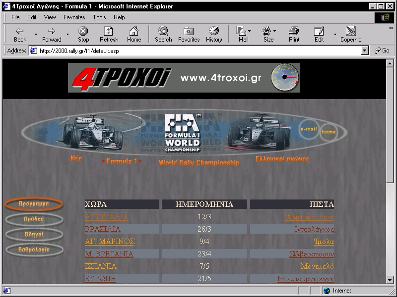Open the Μ. ΒΡΕΤΑΝΙΑ country link
397x297 pixels.
click(109, 254)
